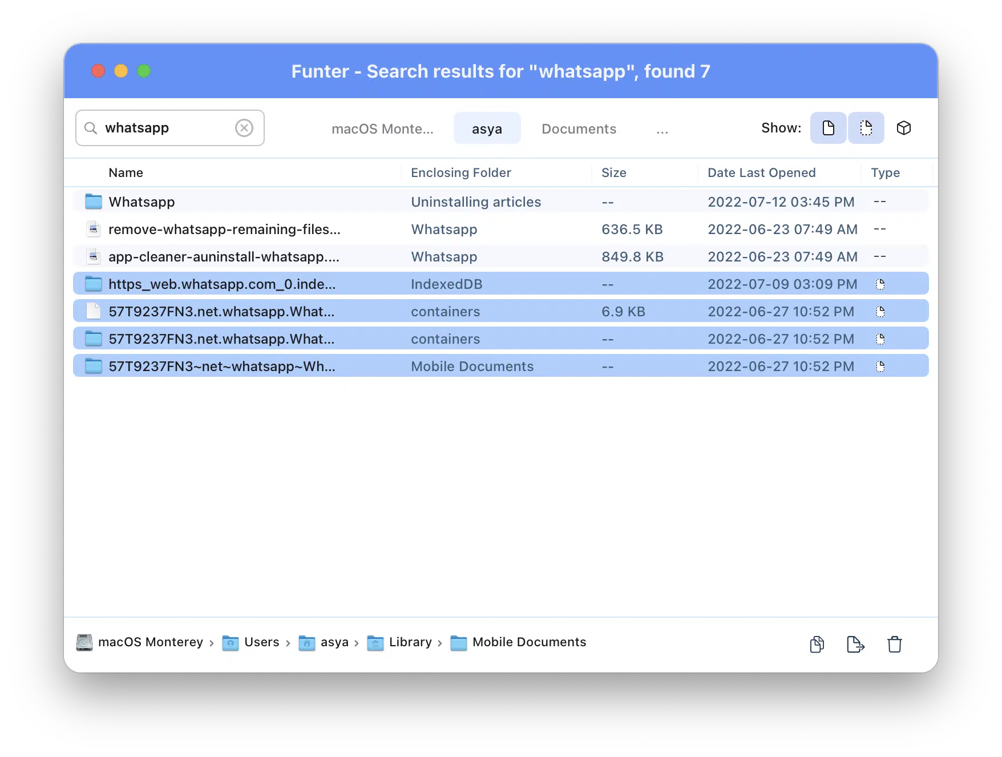Open Library folder in path bar
This screenshot has height=757, width=1002.
410,642
